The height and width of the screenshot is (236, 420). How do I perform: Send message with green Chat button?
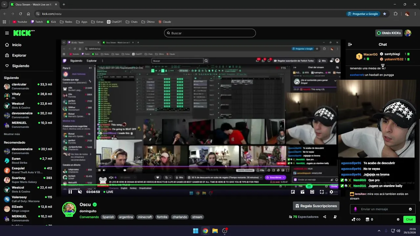point(409,219)
